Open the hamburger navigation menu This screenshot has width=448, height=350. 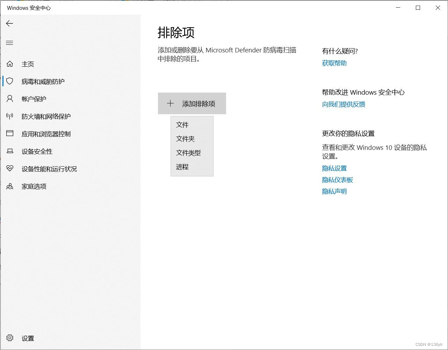(9, 43)
